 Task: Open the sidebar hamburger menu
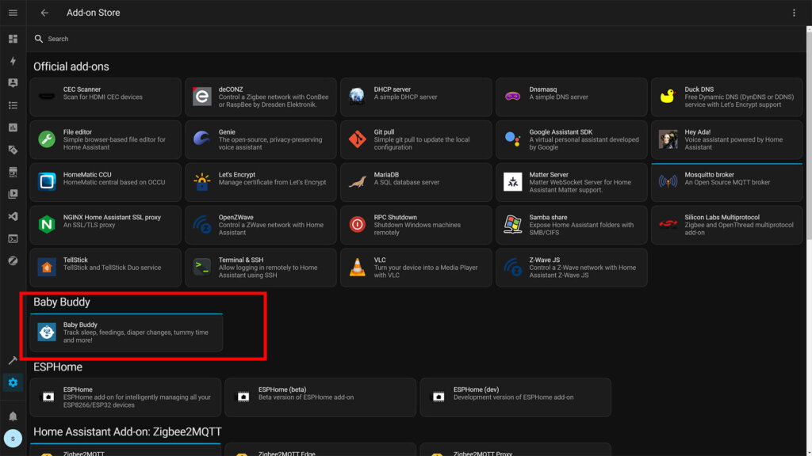pos(13,13)
